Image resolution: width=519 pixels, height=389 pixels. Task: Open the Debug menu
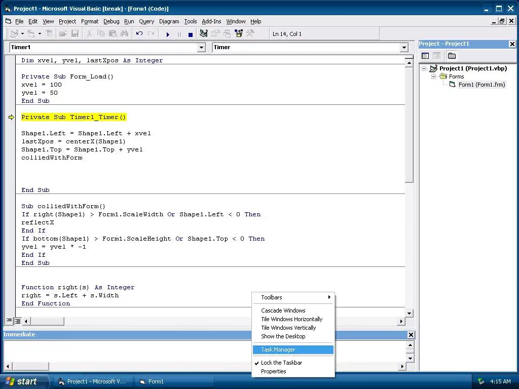tap(111, 21)
